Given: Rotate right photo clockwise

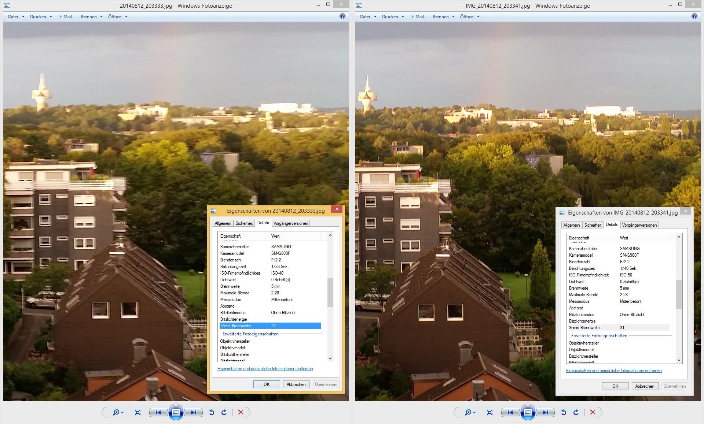Looking at the screenshot, I should pos(576,412).
